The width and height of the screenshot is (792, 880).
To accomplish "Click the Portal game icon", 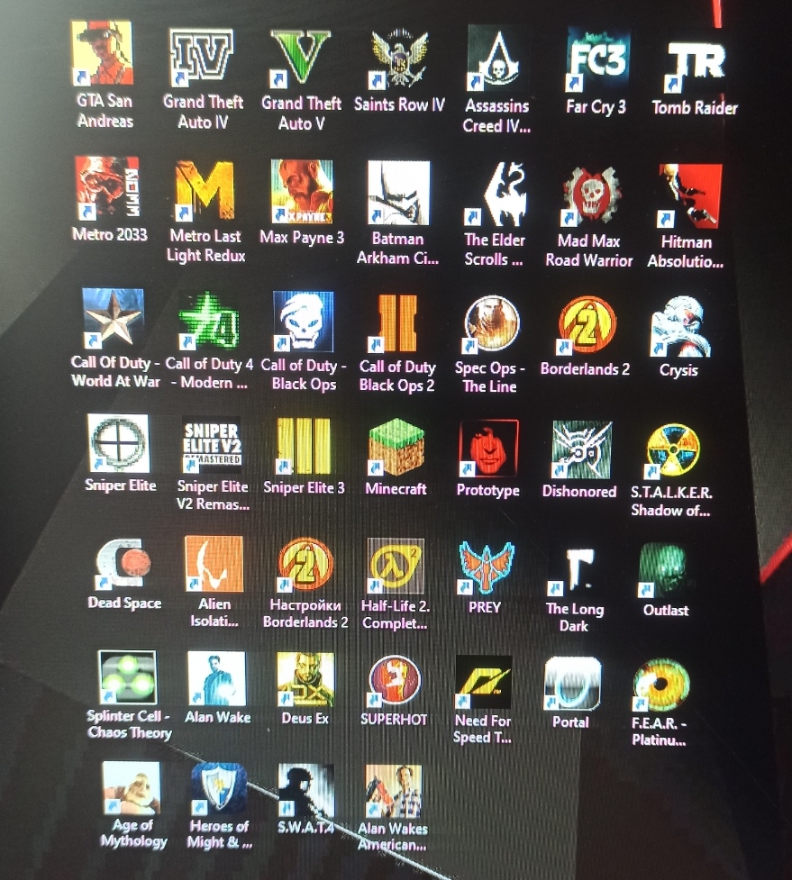I will pyautogui.click(x=572, y=683).
